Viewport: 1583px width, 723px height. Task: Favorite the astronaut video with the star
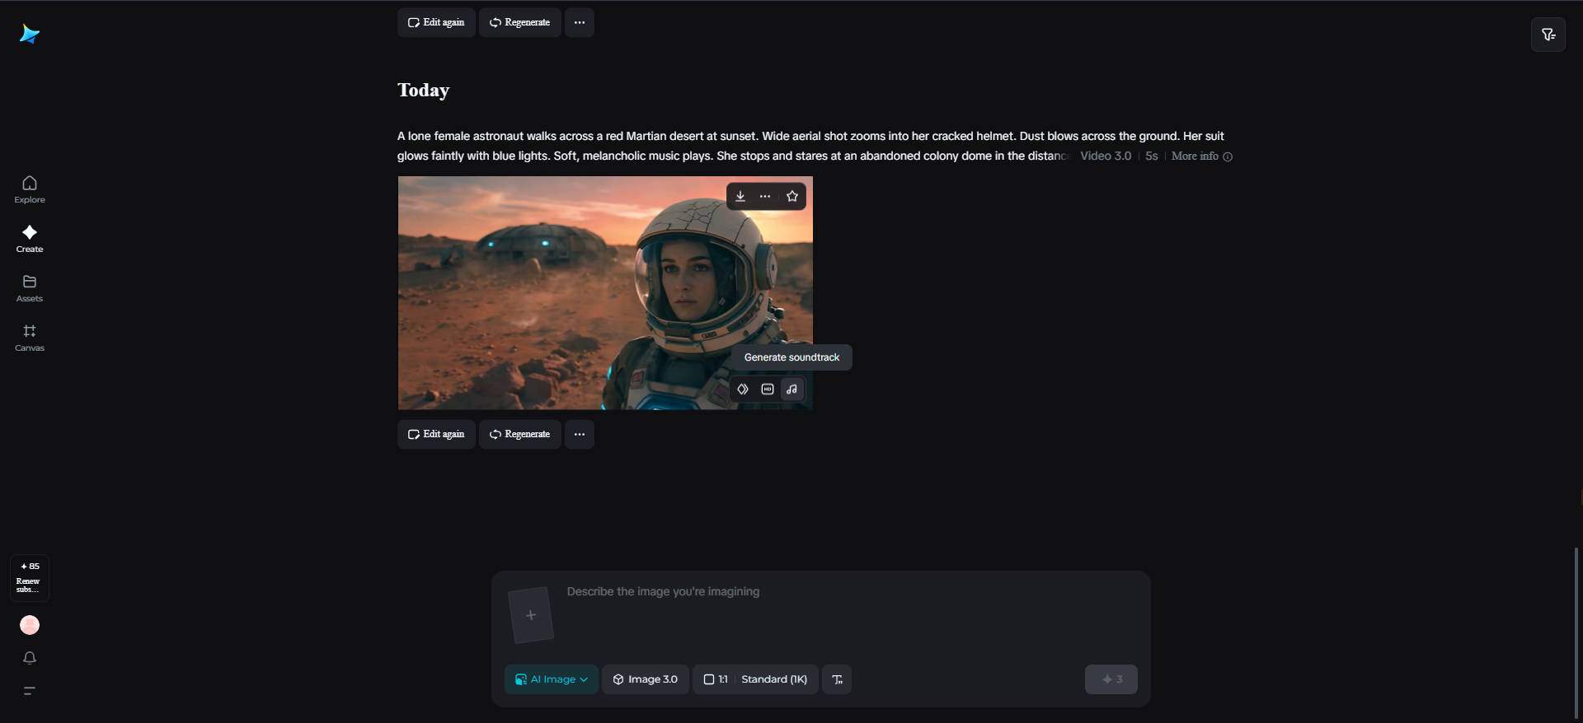click(x=792, y=196)
